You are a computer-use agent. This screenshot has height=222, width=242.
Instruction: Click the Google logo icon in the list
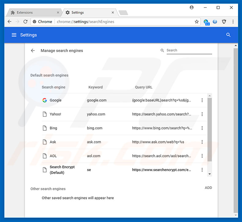[45, 100]
